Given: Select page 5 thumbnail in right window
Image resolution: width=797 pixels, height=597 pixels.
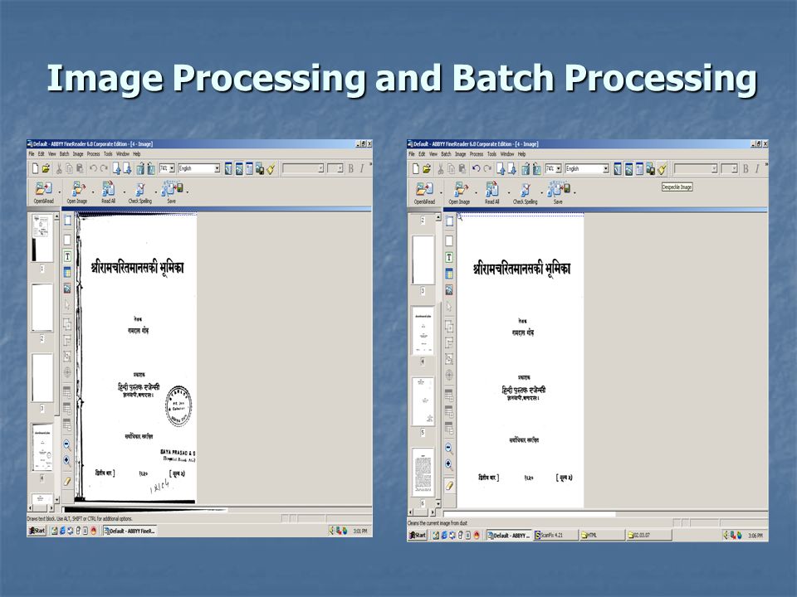Looking at the screenshot, I should [423, 401].
